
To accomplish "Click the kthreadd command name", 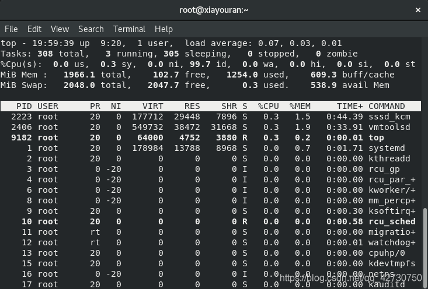I will [389, 158].
